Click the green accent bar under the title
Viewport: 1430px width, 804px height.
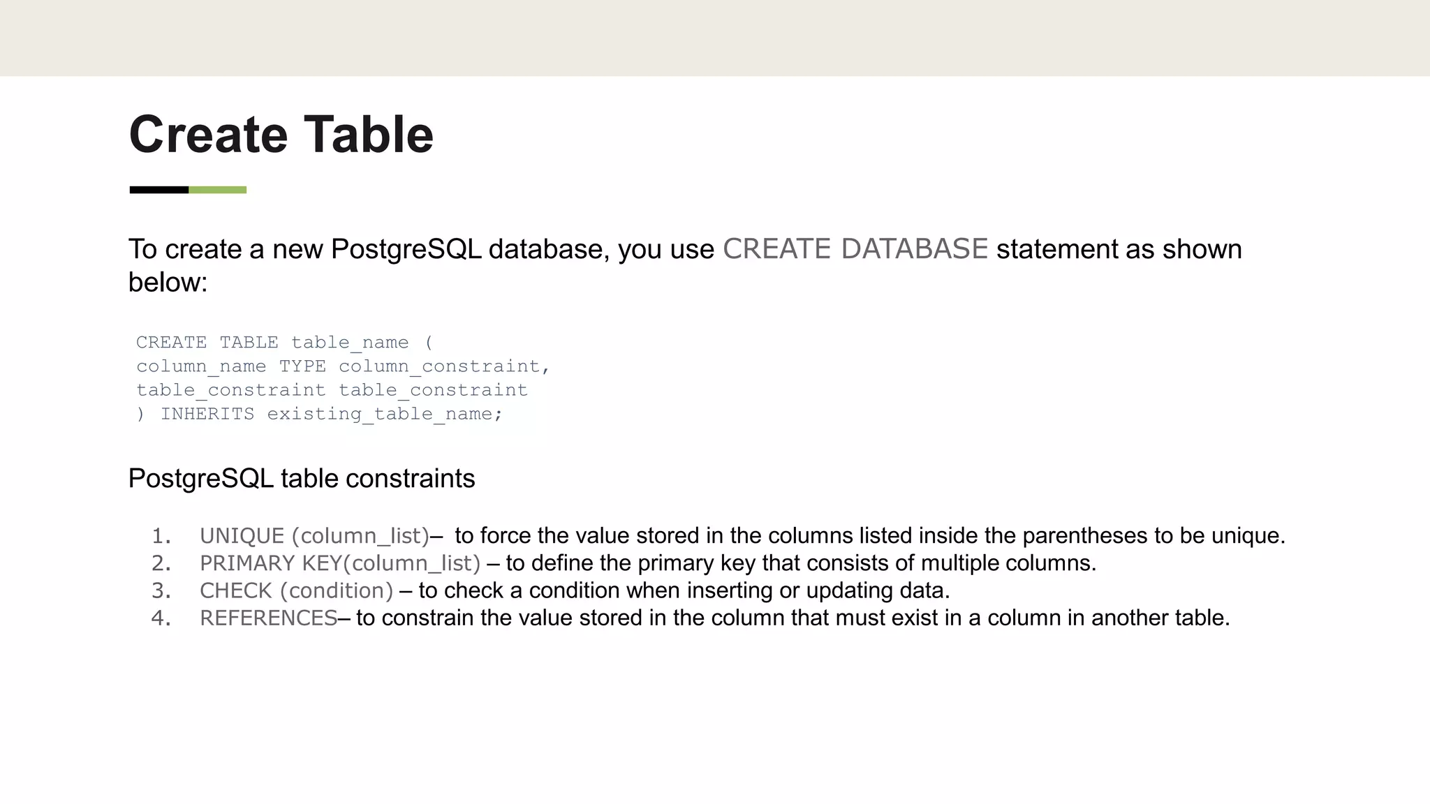coord(217,190)
